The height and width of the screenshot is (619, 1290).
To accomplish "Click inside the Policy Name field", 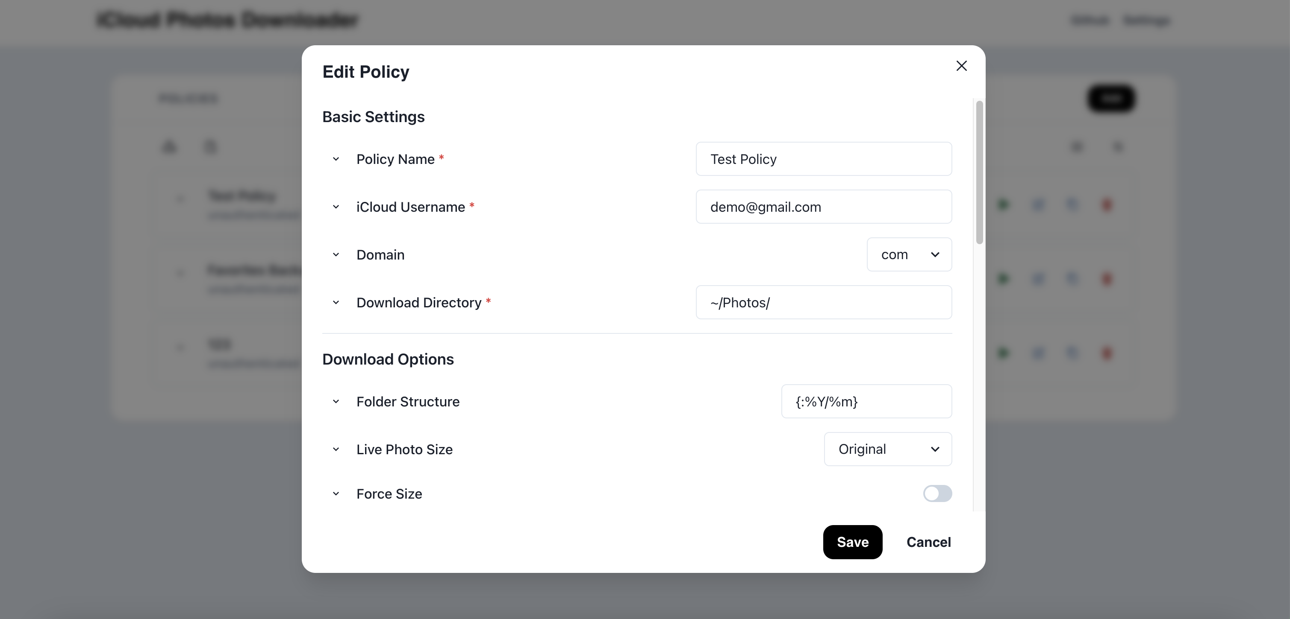I will click(823, 159).
